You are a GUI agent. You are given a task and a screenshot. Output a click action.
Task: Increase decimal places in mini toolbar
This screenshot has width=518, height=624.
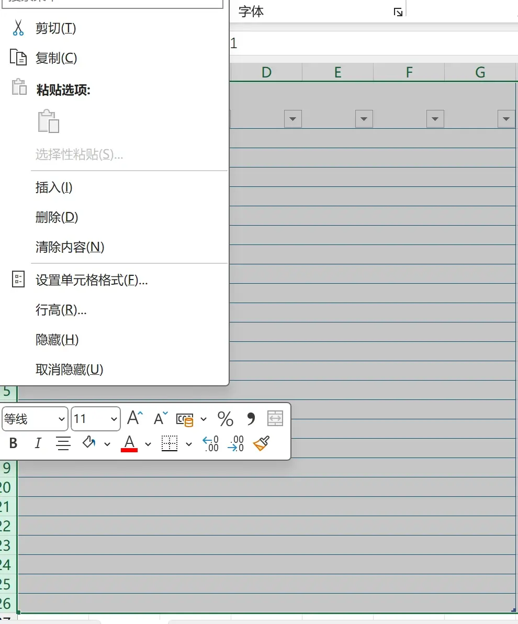[210, 443]
